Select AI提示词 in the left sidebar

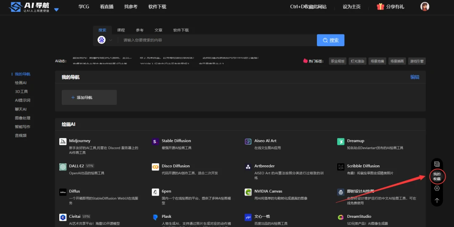[23, 100]
